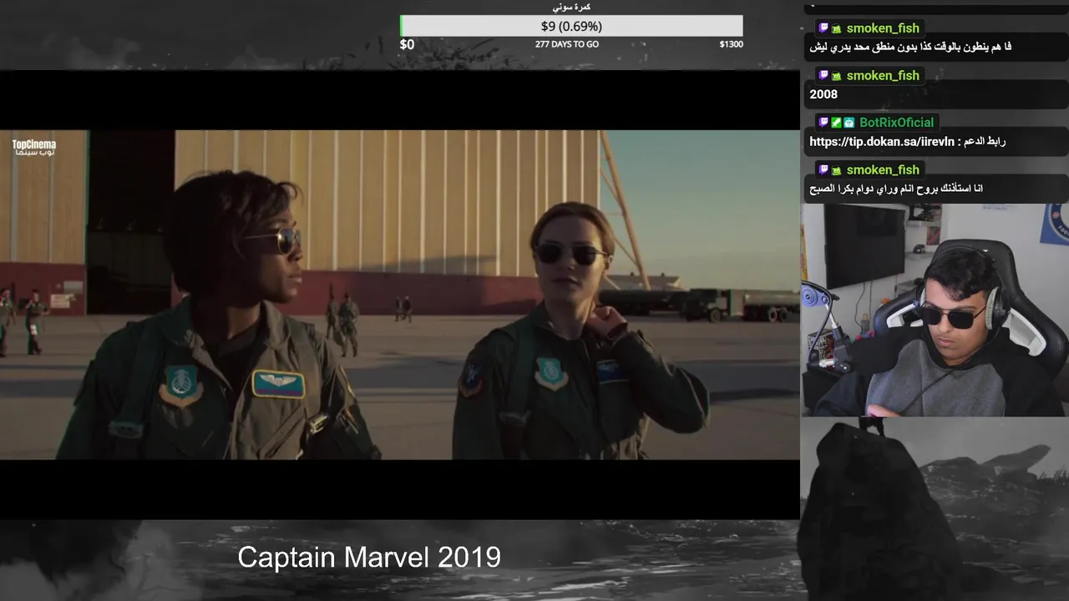Viewport: 1069px width, 601px height.
Task: Click the Captain Marvel 2019 caption
Action: (x=369, y=558)
